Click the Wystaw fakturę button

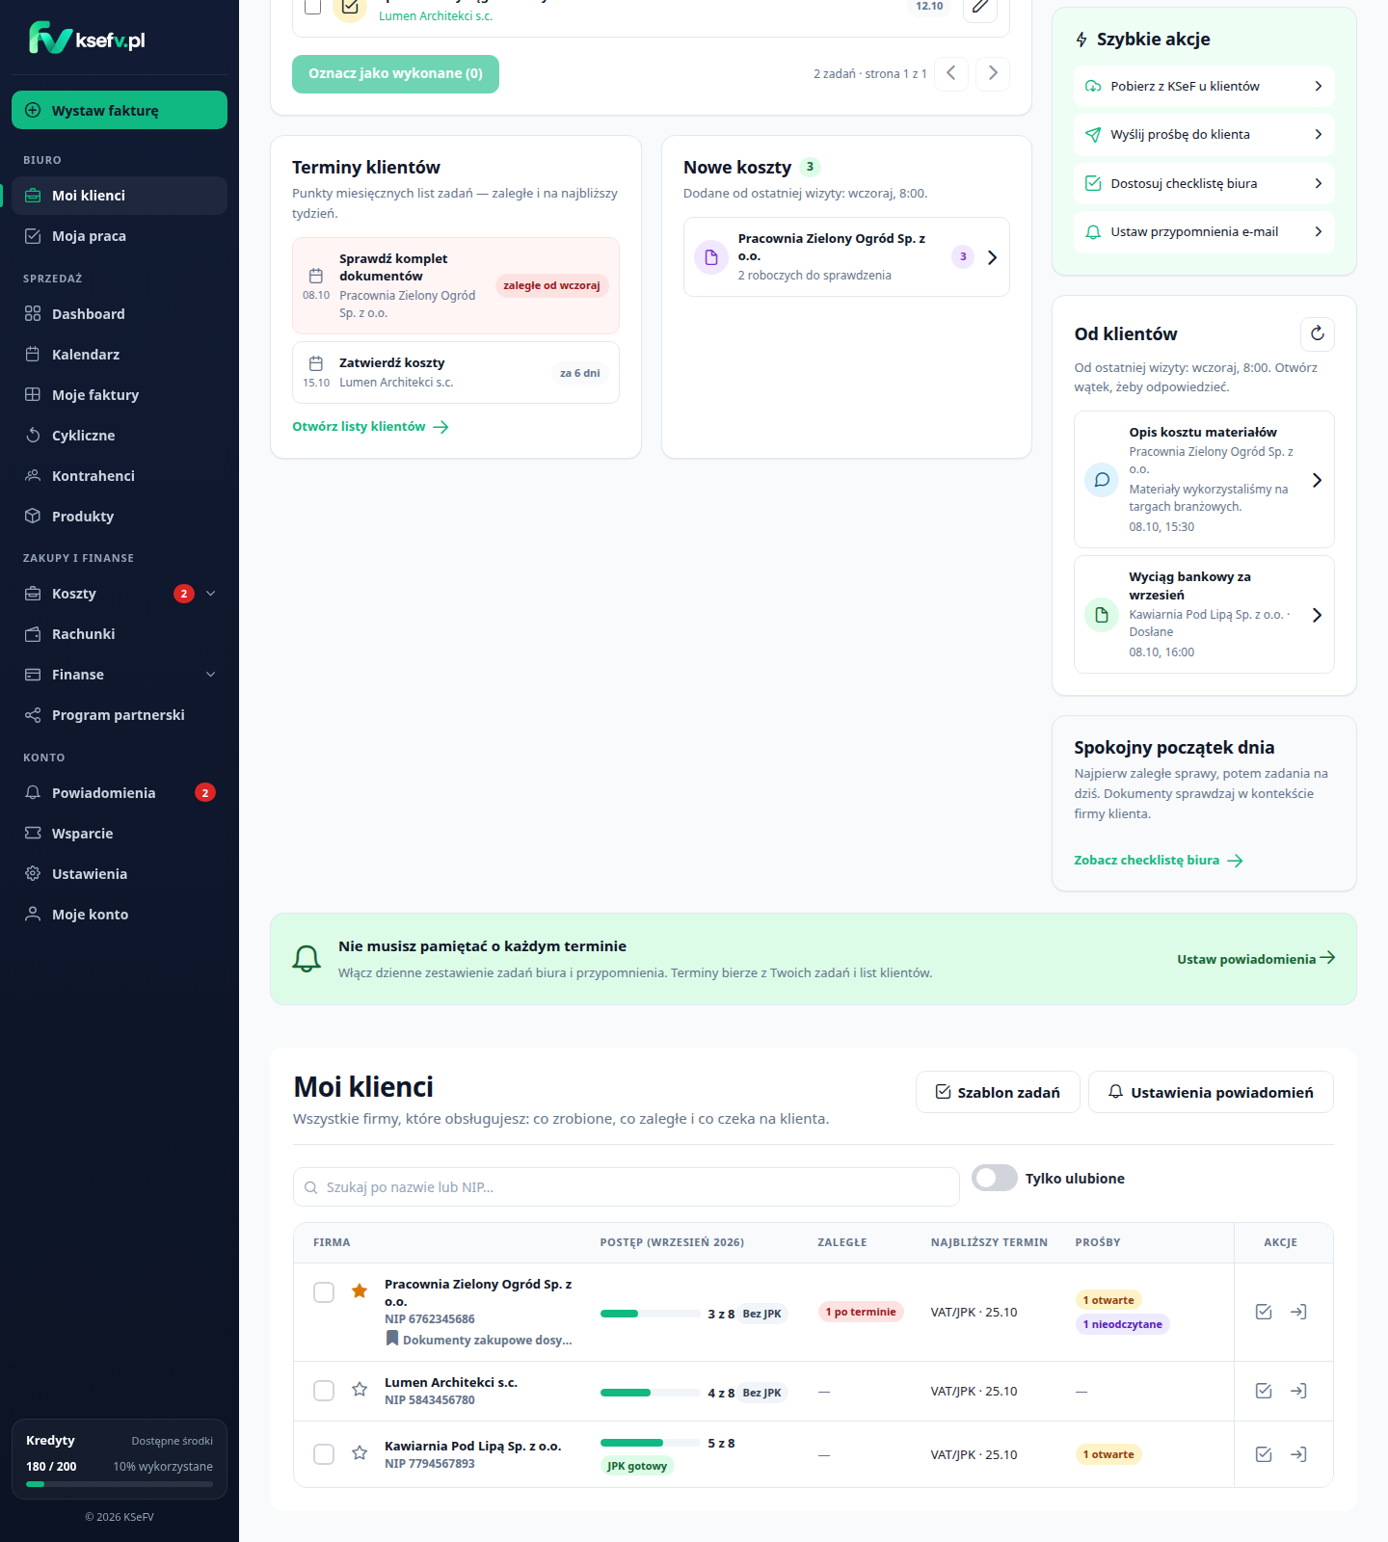tap(120, 110)
